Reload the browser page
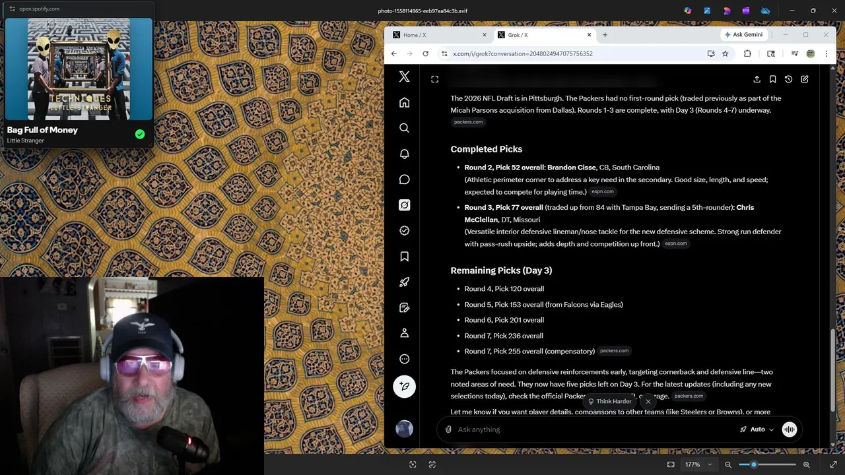 (425, 53)
